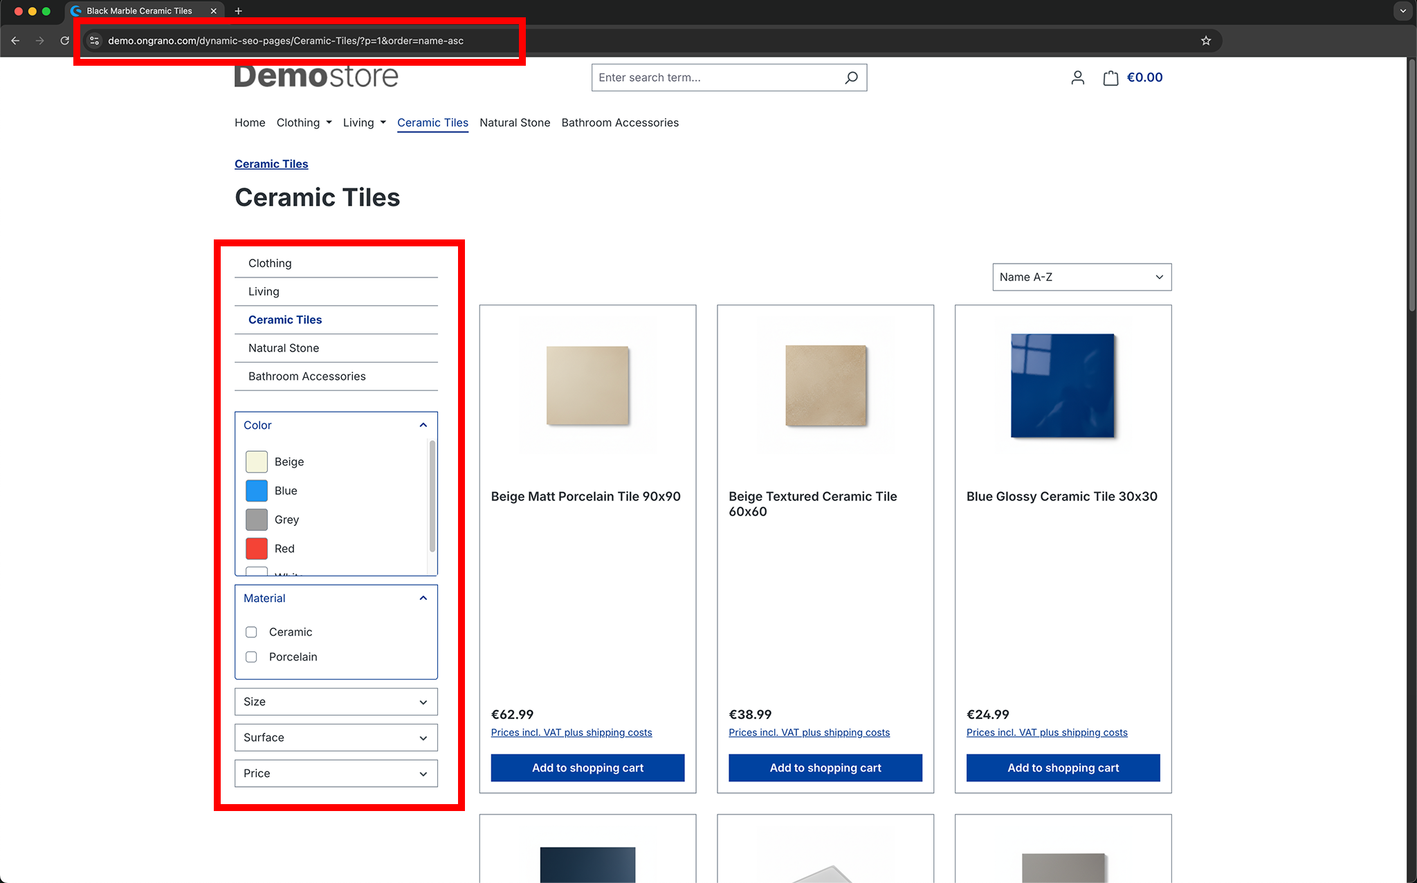
Task: Click the Demostore logo
Action: pos(316,75)
